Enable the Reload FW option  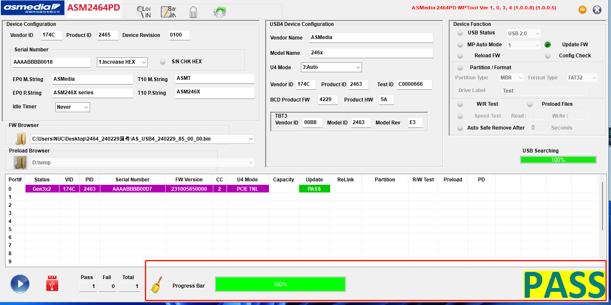click(x=460, y=56)
